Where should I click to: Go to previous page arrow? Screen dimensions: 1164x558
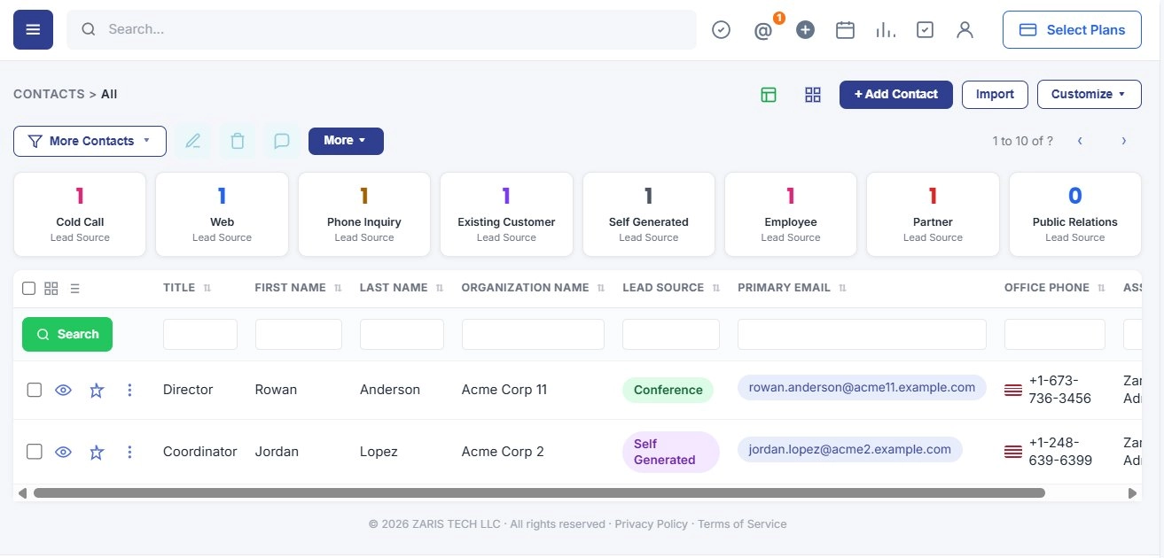click(x=1080, y=141)
